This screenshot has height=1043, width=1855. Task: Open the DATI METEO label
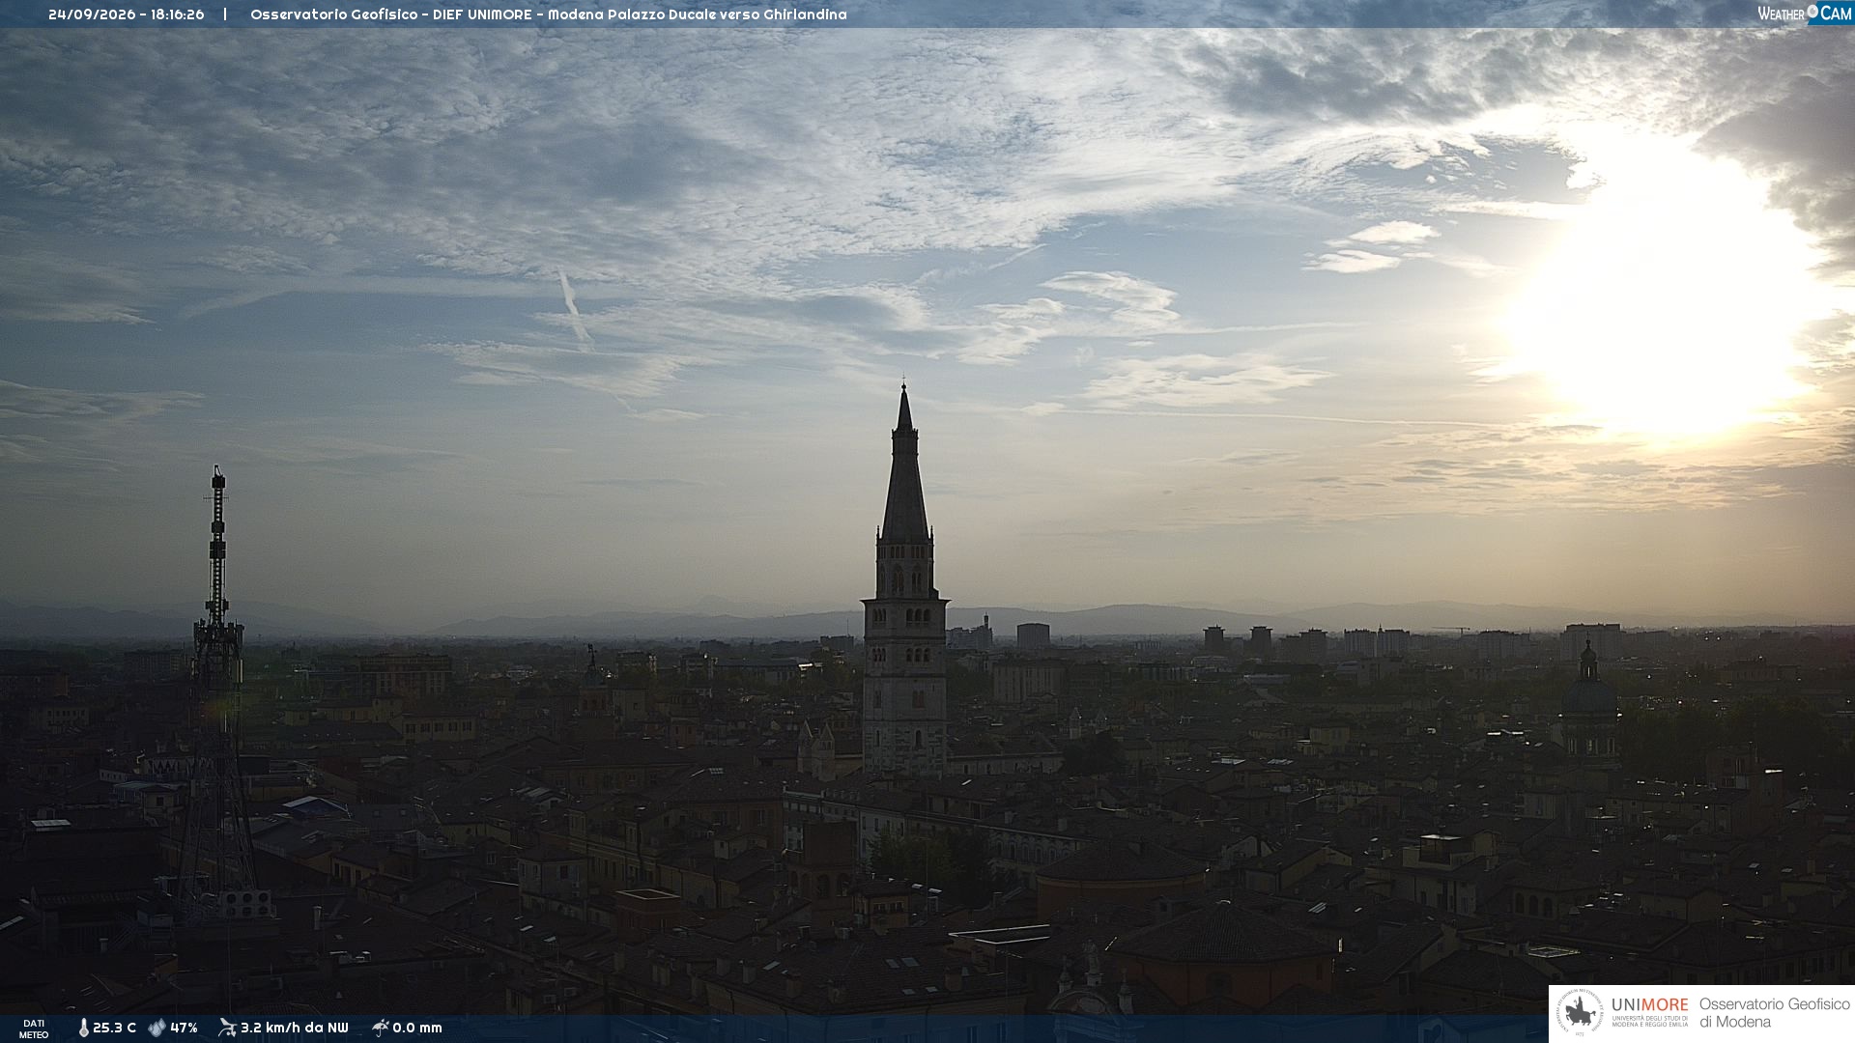click(x=34, y=1029)
